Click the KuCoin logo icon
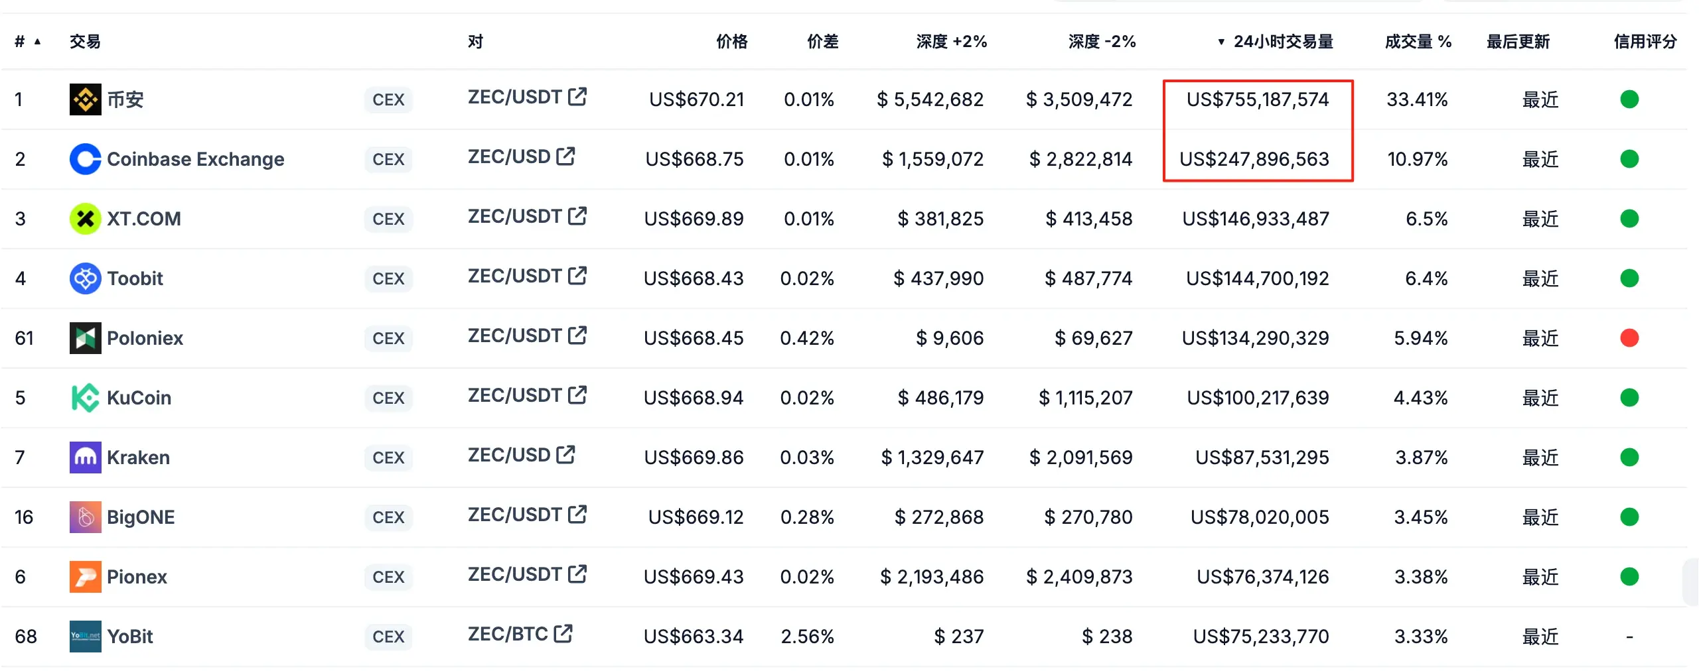 (x=85, y=398)
